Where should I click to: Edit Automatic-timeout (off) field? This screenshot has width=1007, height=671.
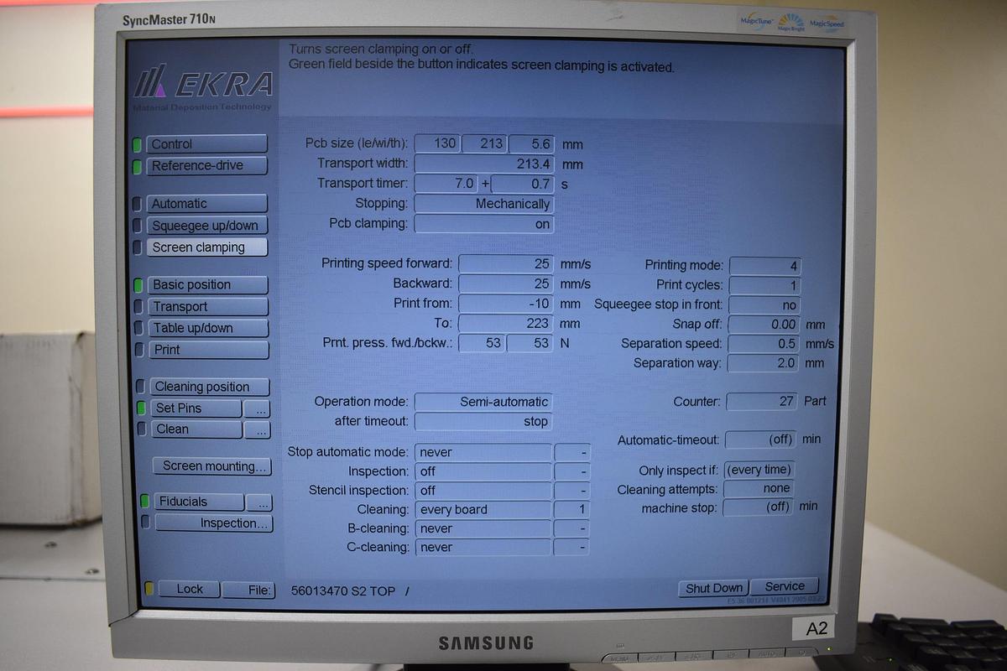pyautogui.click(x=760, y=440)
